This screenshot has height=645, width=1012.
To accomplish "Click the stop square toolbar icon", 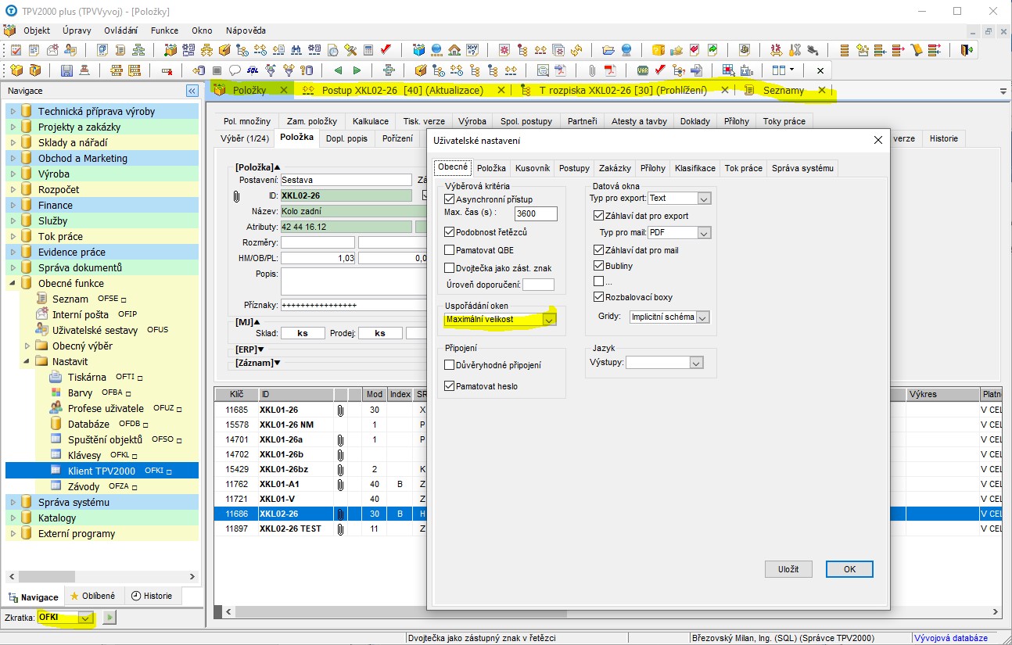I will pos(217,70).
